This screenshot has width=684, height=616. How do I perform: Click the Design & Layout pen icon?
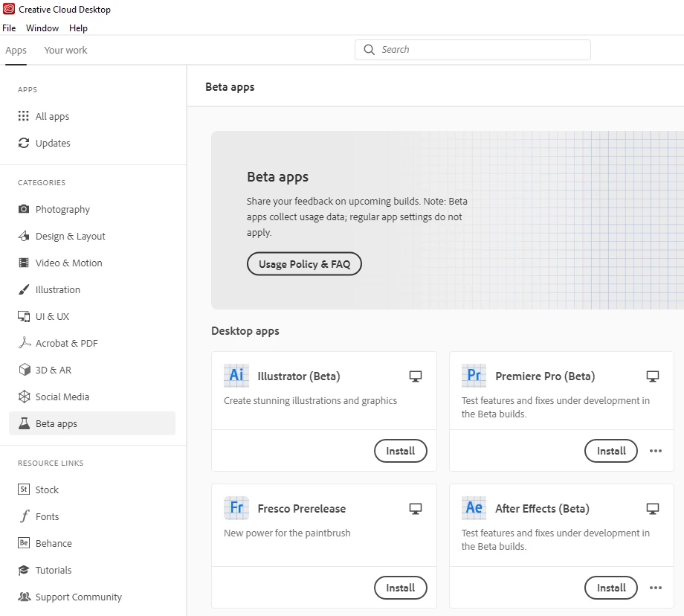[x=24, y=236]
